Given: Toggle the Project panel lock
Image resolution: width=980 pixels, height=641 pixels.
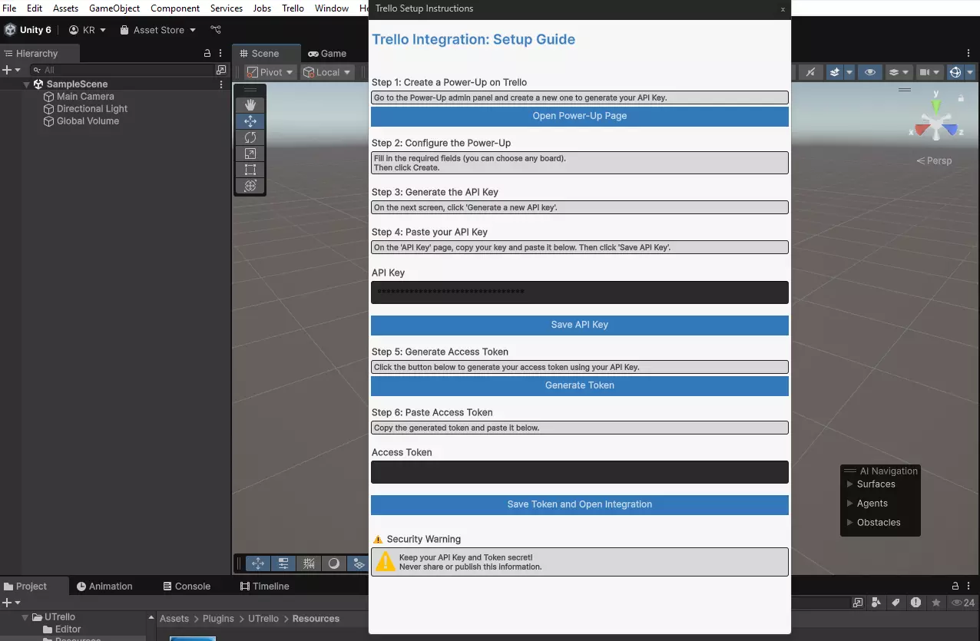Looking at the screenshot, I should 955,586.
